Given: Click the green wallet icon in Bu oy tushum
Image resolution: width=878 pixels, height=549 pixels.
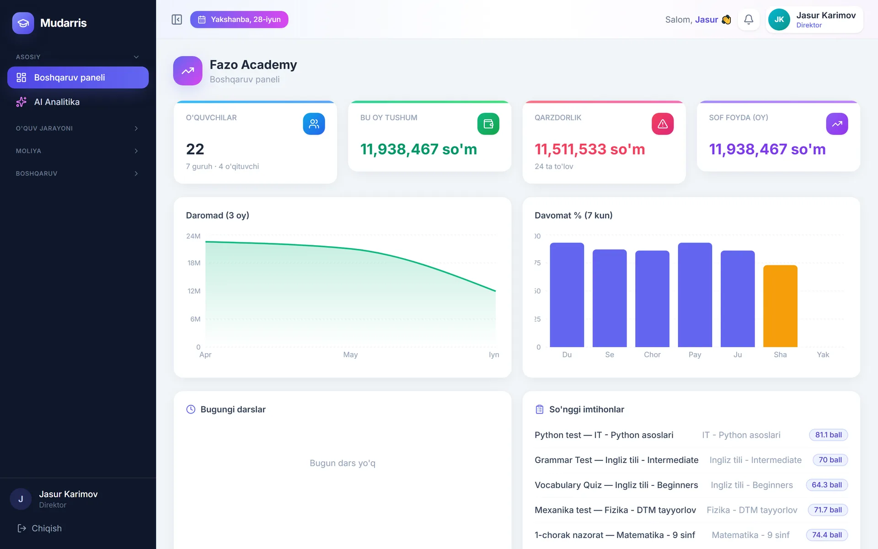Looking at the screenshot, I should 488,124.
